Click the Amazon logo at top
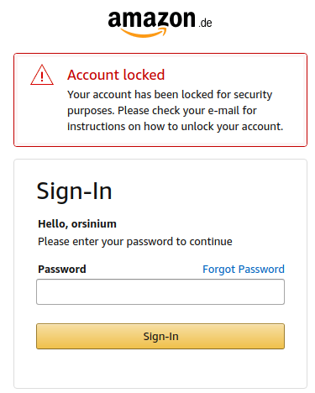315x393 pixels. (160, 24)
